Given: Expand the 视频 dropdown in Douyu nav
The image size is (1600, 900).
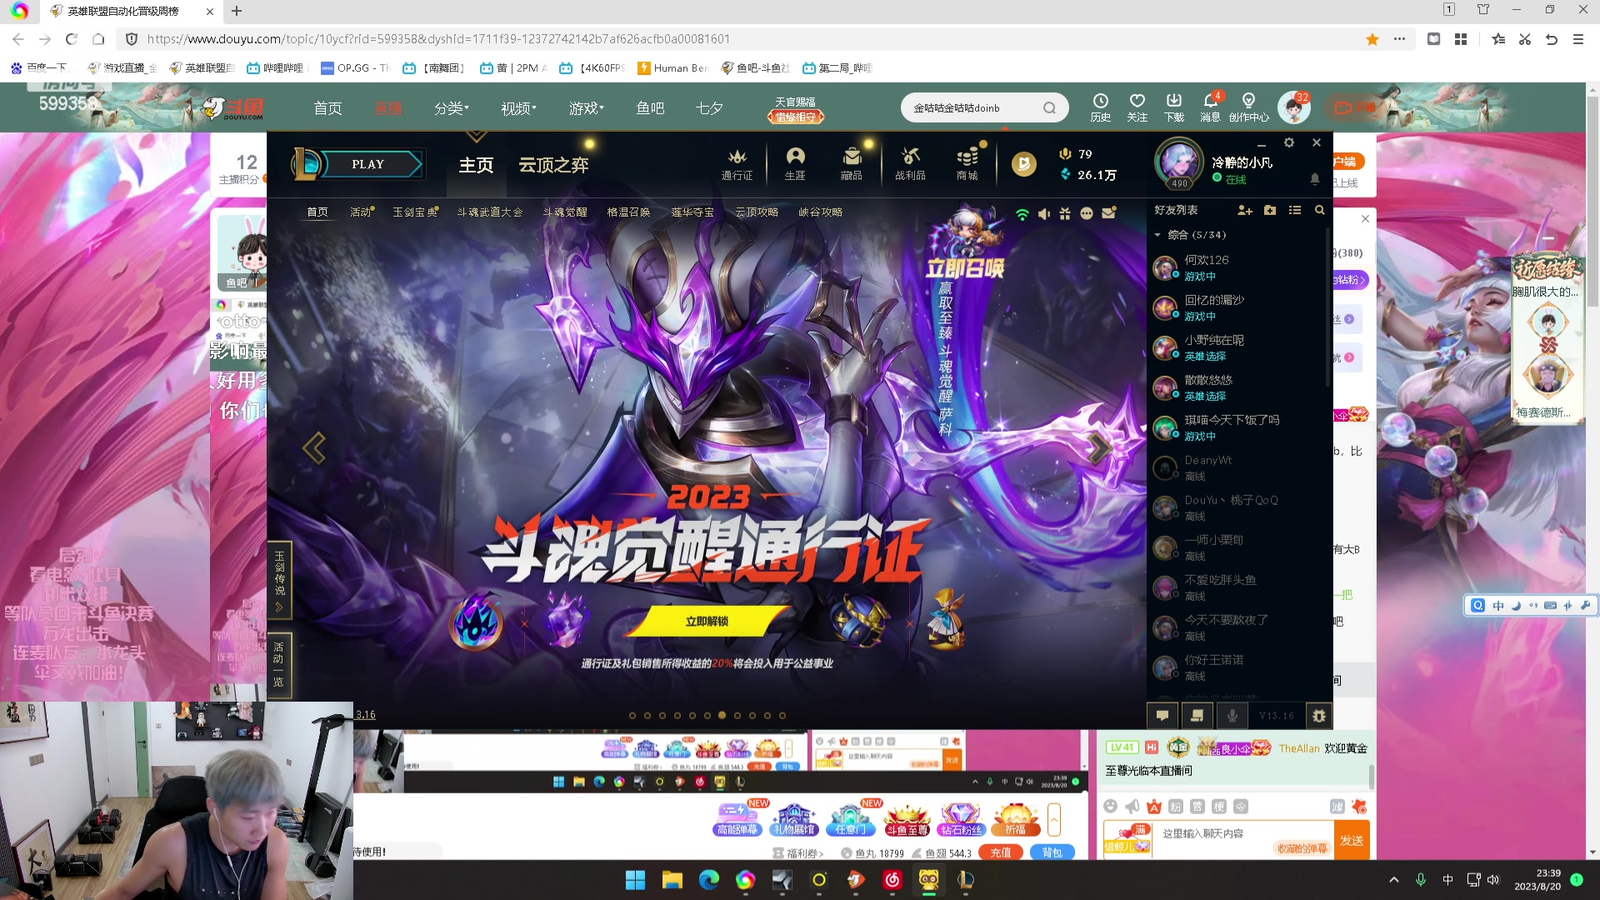Looking at the screenshot, I should pyautogui.click(x=518, y=108).
